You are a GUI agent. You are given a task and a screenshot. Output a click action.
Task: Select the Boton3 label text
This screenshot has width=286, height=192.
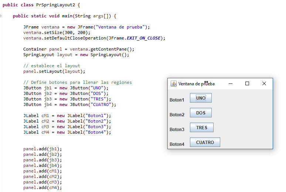point(177,130)
